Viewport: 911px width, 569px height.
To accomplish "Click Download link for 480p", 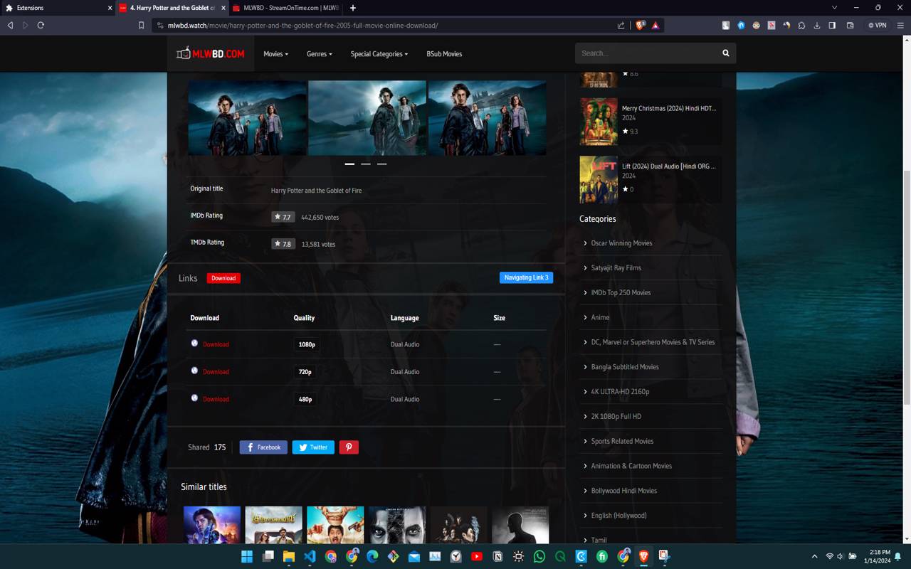I will [x=216, y=399].
